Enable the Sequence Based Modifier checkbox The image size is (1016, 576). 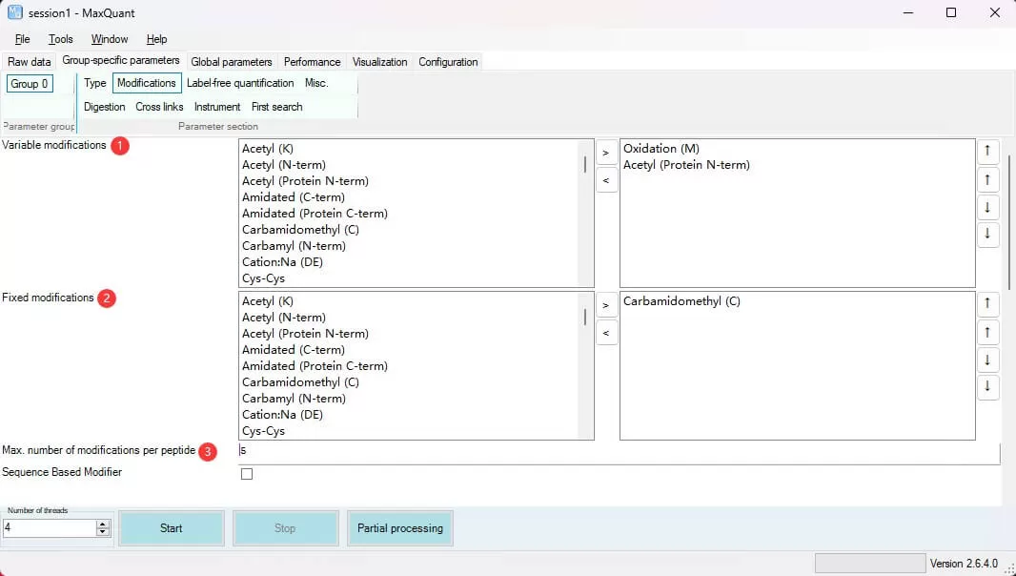click(x=247, y=474)
